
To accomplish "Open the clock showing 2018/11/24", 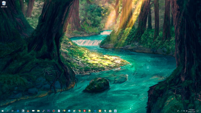I will 191,111.
